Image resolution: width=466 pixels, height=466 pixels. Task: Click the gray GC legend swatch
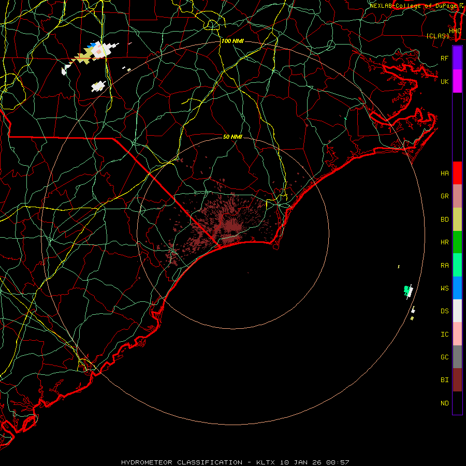pos(457,357)
